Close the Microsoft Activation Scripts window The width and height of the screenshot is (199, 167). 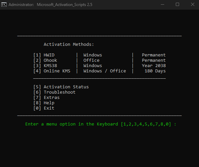192,5
